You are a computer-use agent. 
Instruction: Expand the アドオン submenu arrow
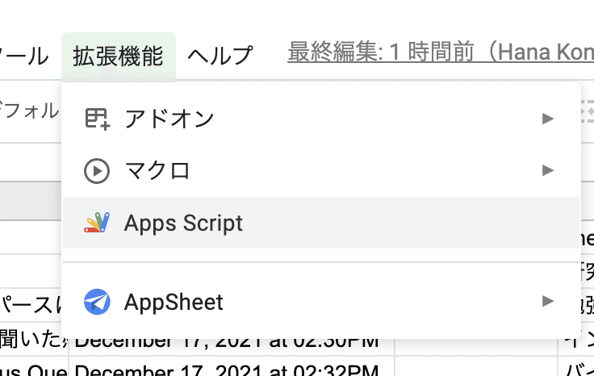tap(548, 119)
